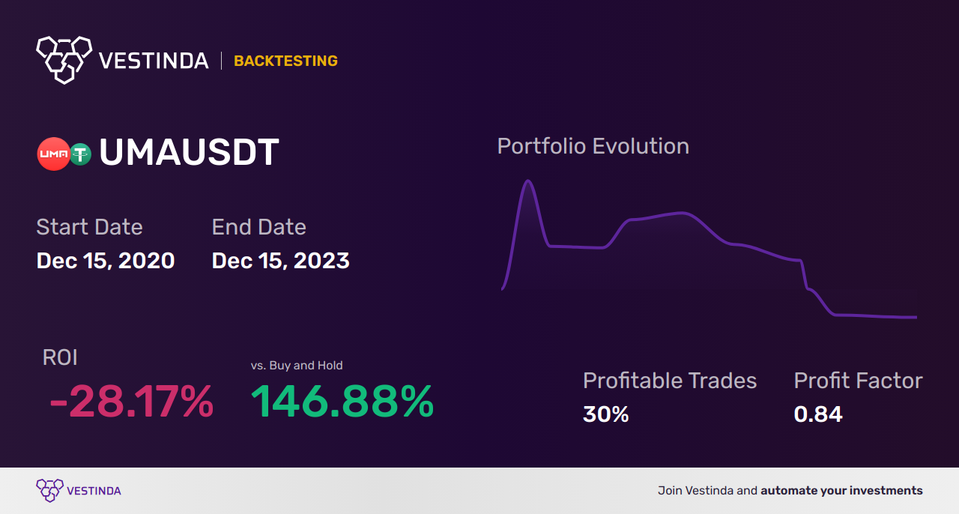Click the VESTINDA text in the footer

pos(94,491)
